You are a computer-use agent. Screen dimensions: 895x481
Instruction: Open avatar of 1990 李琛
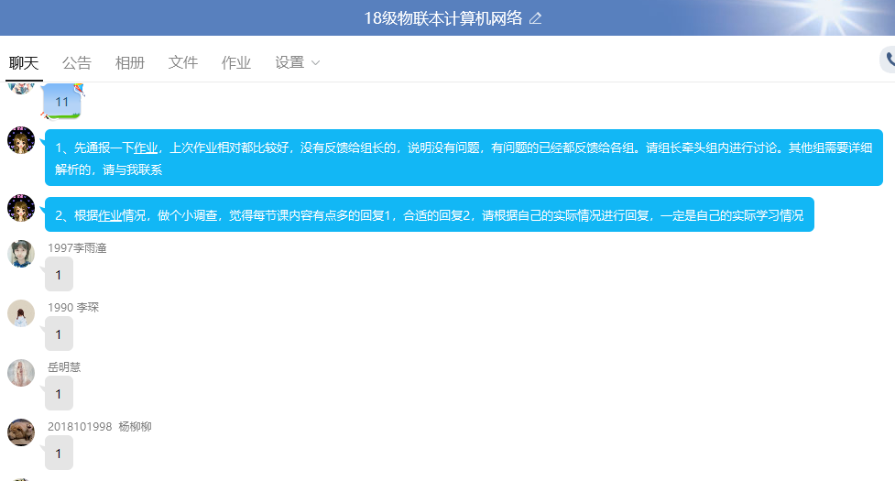(x=21, y=313)
